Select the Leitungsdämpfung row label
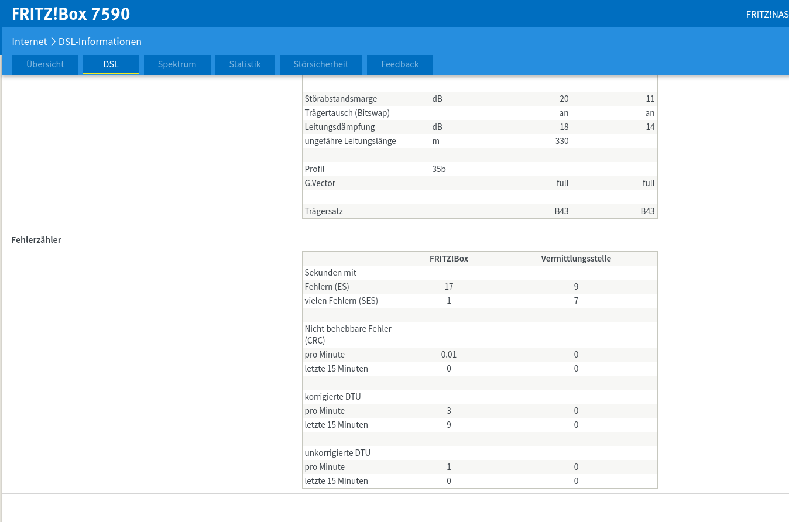This screenshot has width=789, height=522. click(x=339, y=127)
